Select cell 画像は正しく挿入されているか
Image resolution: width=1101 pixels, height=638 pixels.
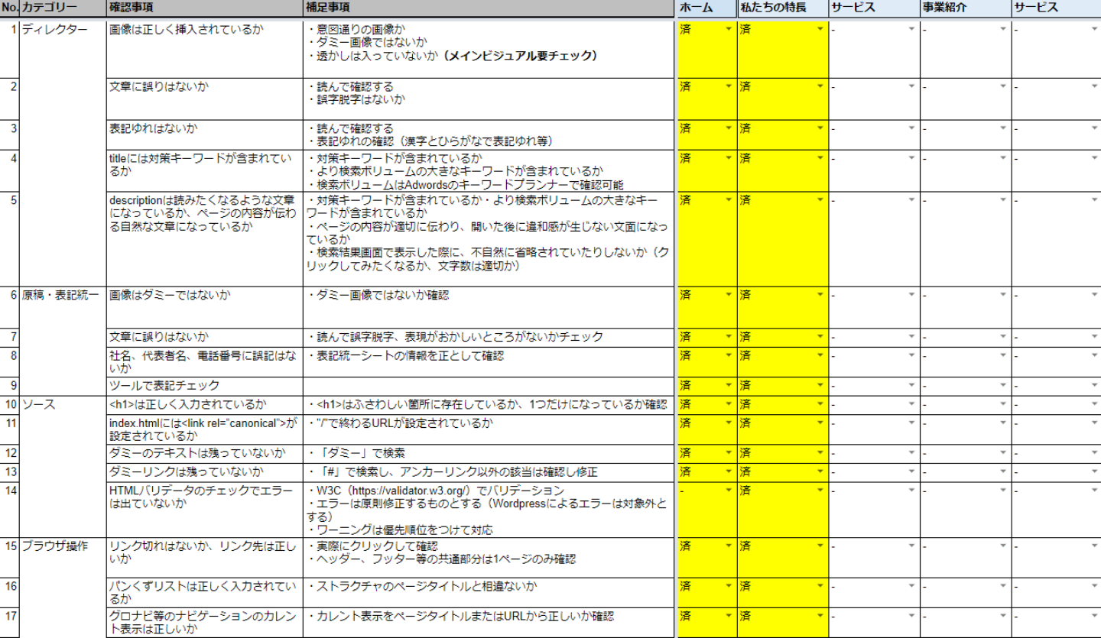point(204,49)
